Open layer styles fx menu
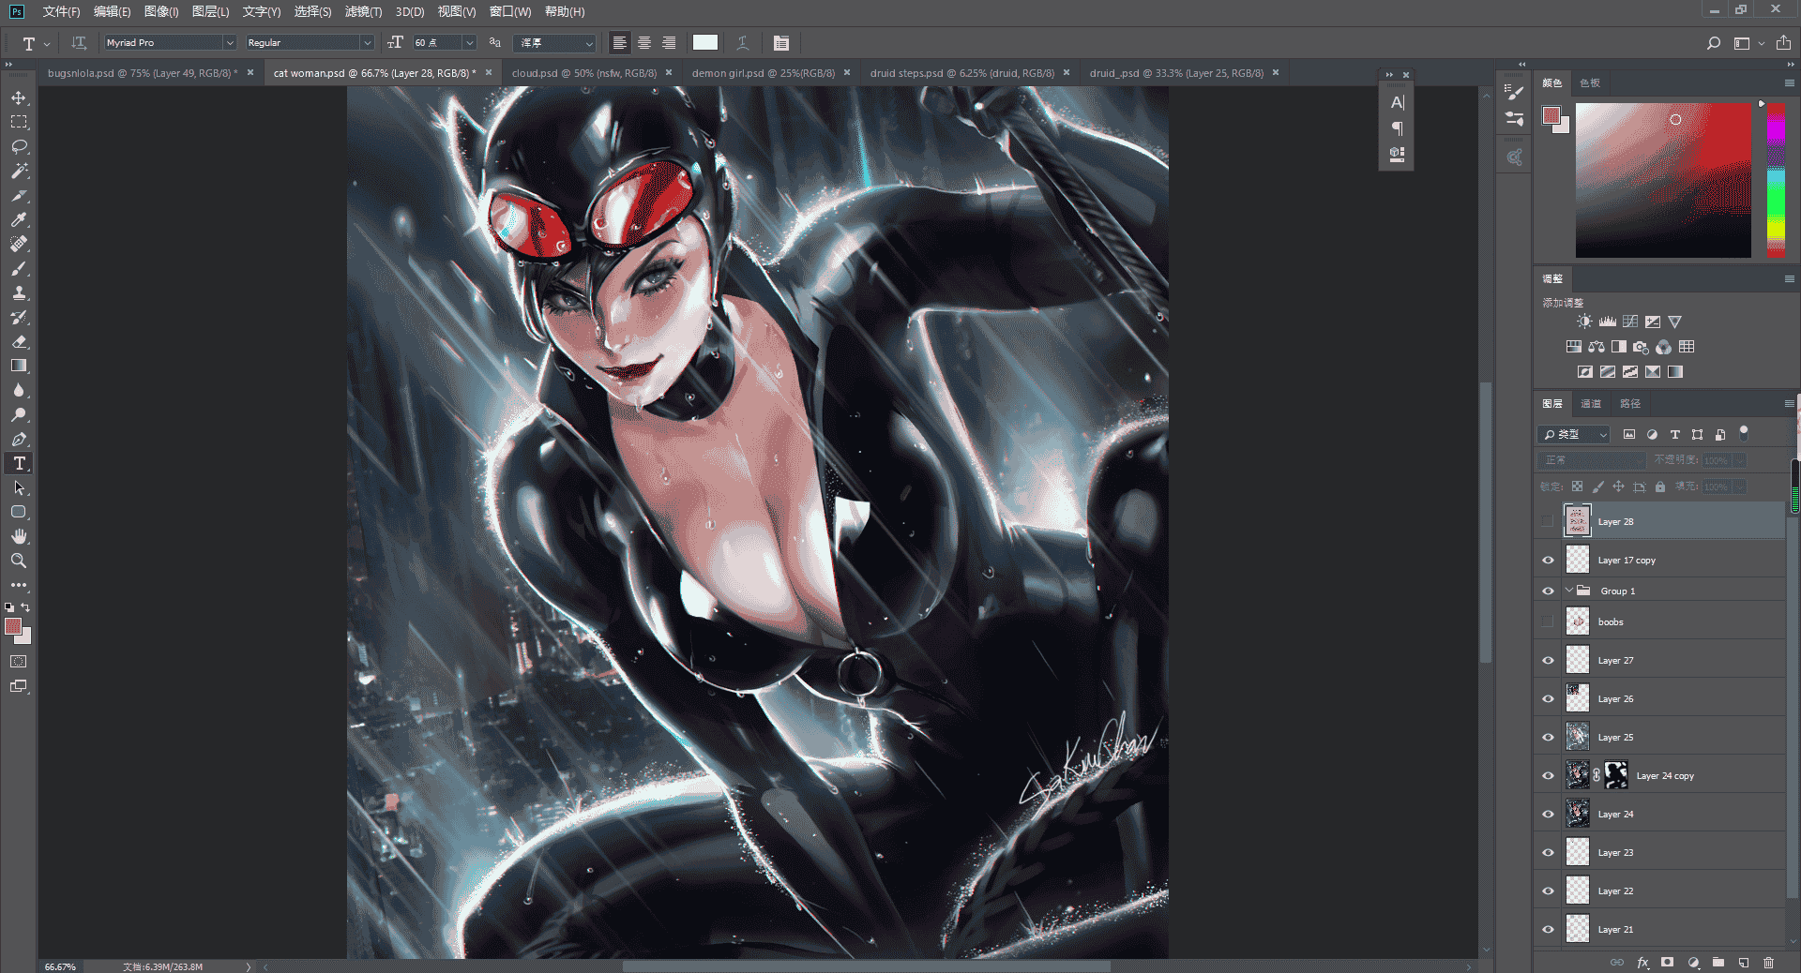1801x973 pixels. (1642, 962)
